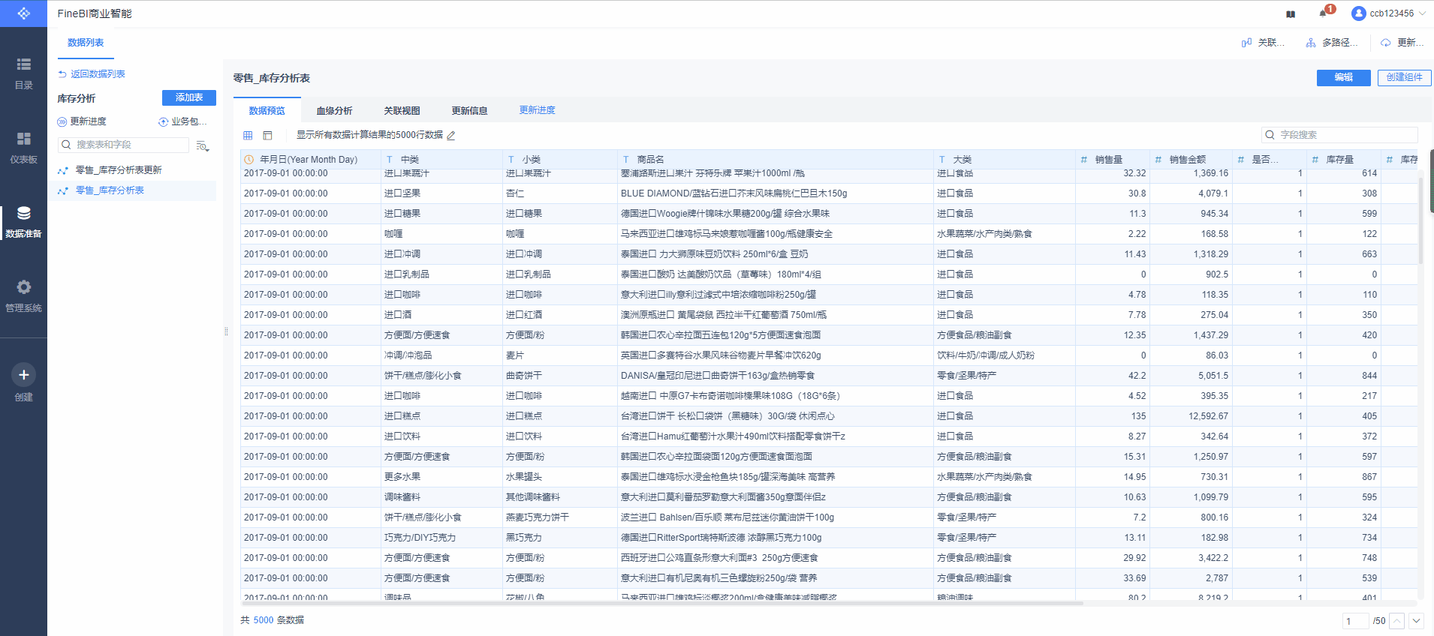
Task: Switch to the field layout view icon
Action: pos(267,136)
